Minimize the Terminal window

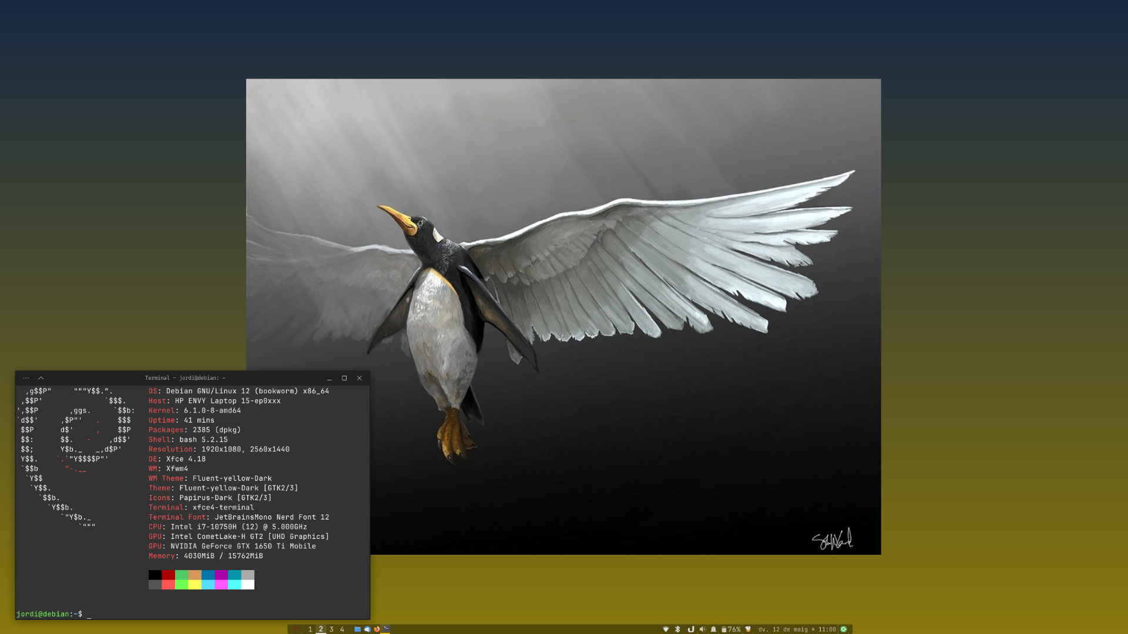(330, 379)
